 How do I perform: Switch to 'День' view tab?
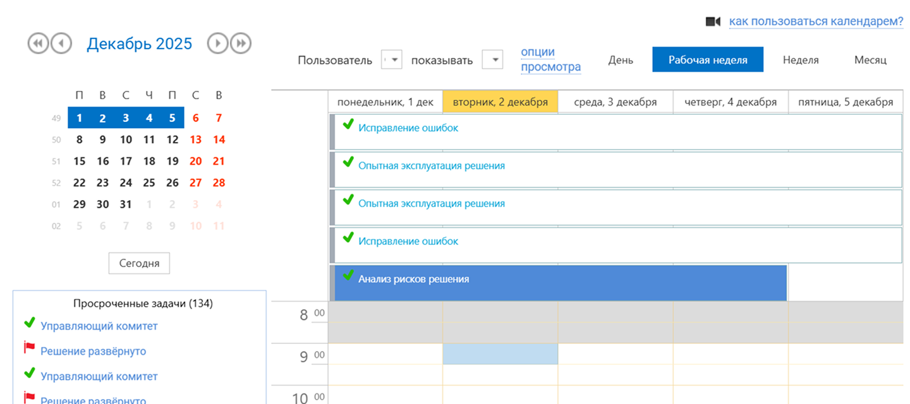tap(621, 60)
